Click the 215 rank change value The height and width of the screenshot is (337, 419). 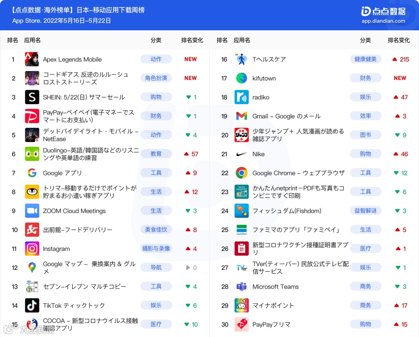pyautogui.click(x=404, y=59)
